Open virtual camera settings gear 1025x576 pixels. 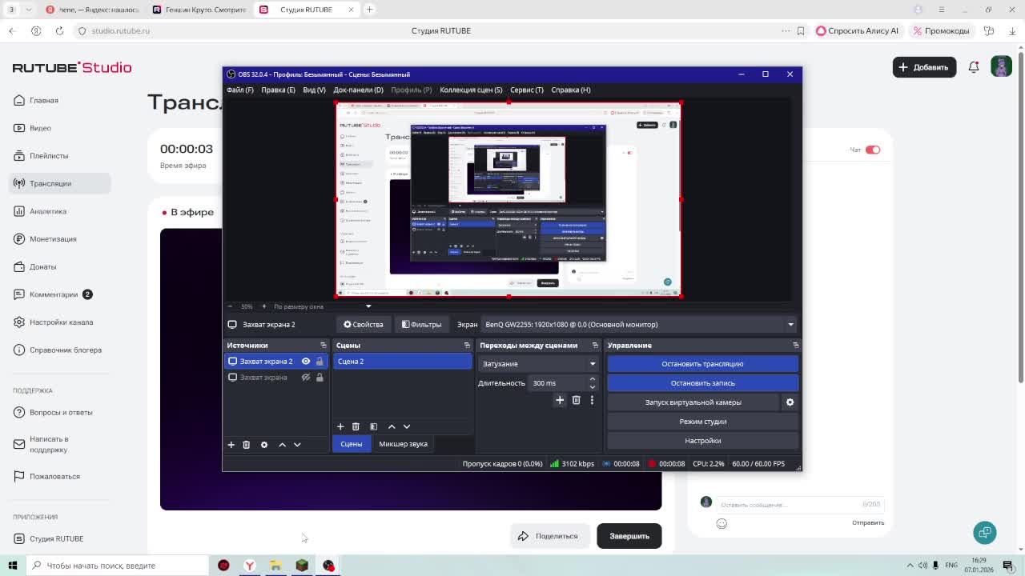click(x=790, y=402)
